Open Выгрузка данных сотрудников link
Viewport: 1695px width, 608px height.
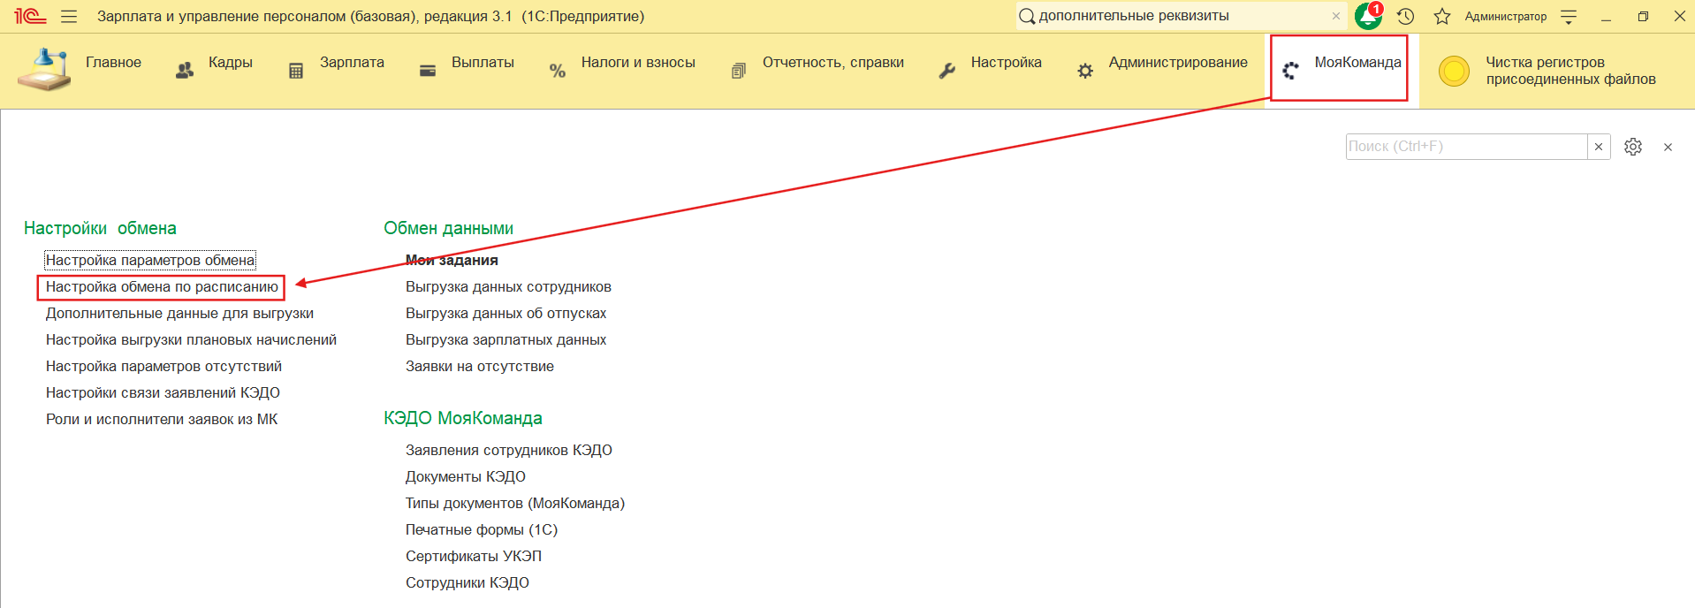(x=508, y=287)
